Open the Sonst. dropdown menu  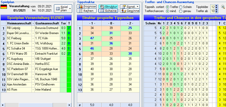coord(130,7)
